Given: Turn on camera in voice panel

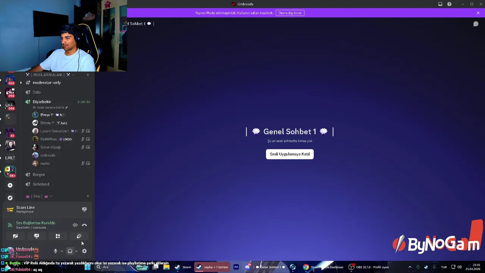Looking at the screenshot, I should (16, 236).
